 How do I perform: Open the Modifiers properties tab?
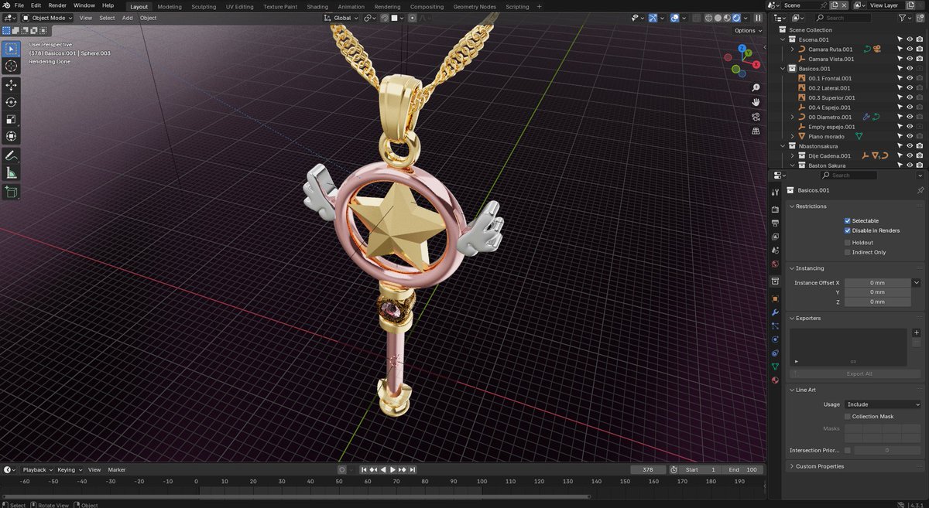[x=775, y=312]
